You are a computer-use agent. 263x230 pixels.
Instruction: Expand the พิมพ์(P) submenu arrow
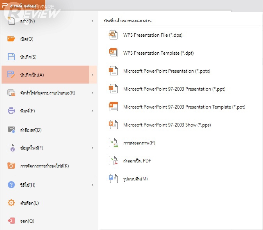point(92,111)
